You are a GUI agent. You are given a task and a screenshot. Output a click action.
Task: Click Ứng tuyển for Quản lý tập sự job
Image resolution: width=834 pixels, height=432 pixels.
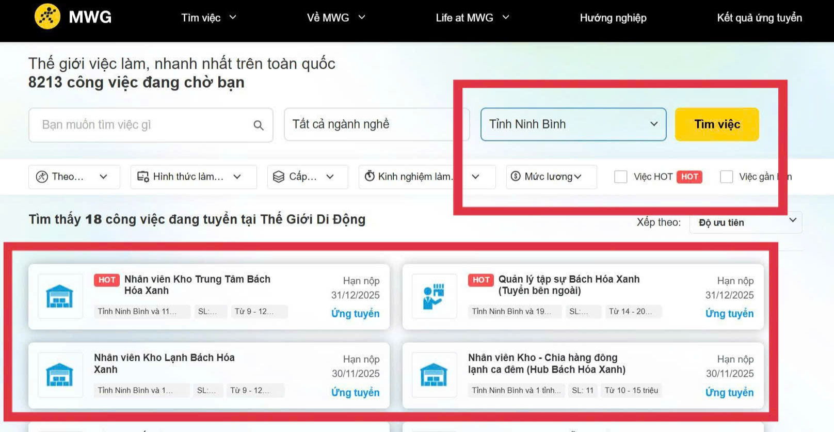729,314
